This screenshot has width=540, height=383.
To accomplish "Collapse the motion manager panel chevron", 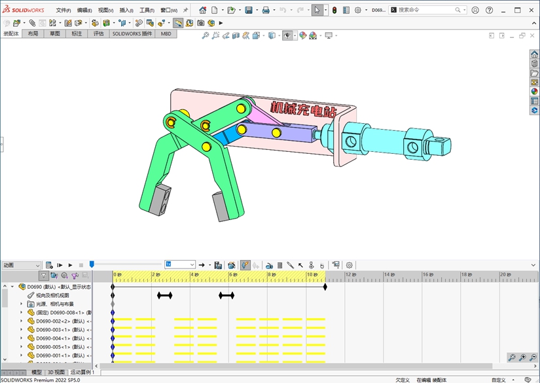I will click(533, 265).
